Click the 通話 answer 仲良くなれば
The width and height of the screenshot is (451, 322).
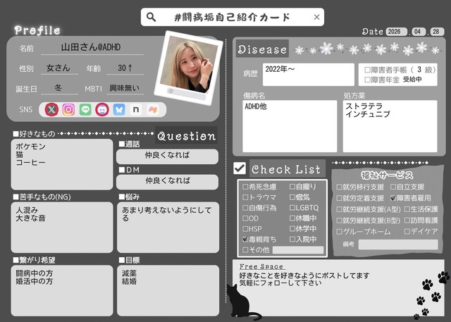point(167,156)
